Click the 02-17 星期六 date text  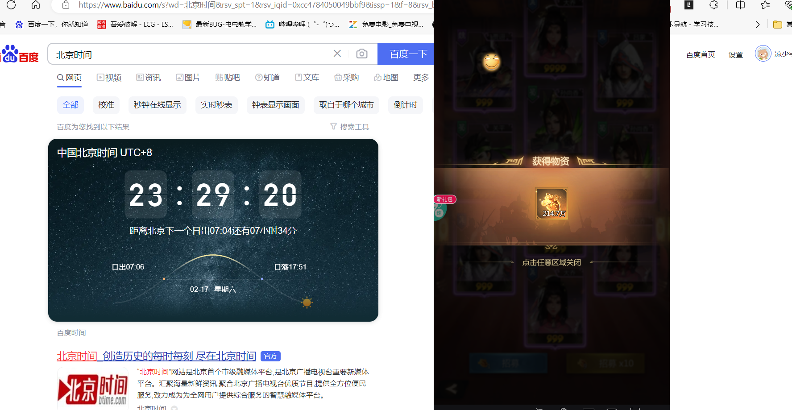coord(213,289)
